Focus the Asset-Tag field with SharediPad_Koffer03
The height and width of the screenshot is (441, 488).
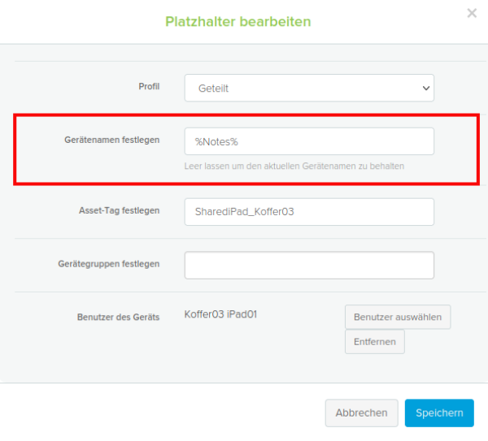coord(309,212)
